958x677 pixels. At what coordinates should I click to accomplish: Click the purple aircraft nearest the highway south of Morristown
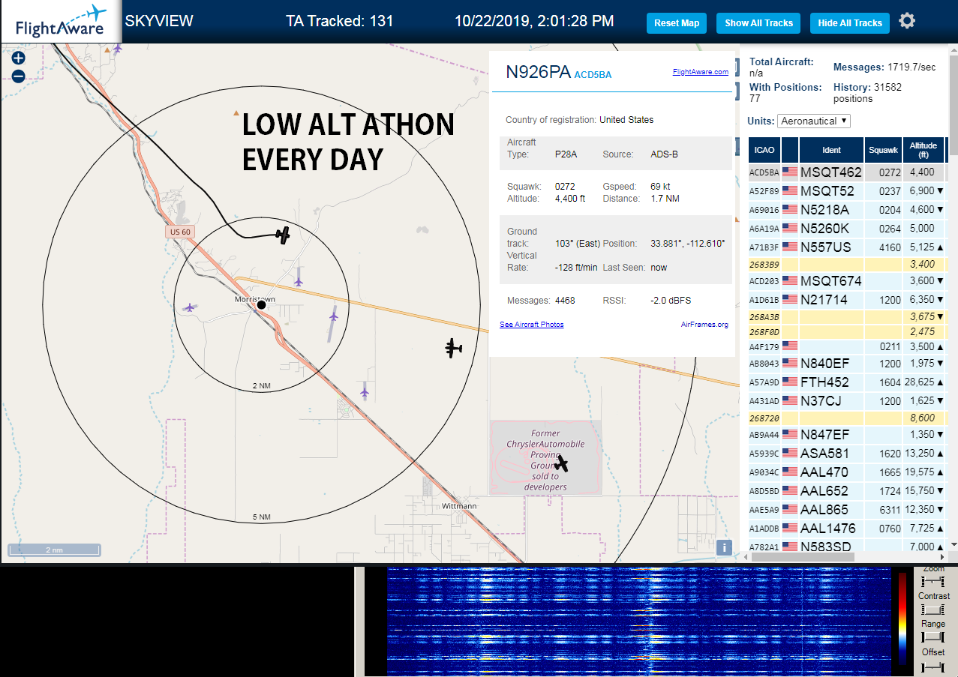click(365, 391)
